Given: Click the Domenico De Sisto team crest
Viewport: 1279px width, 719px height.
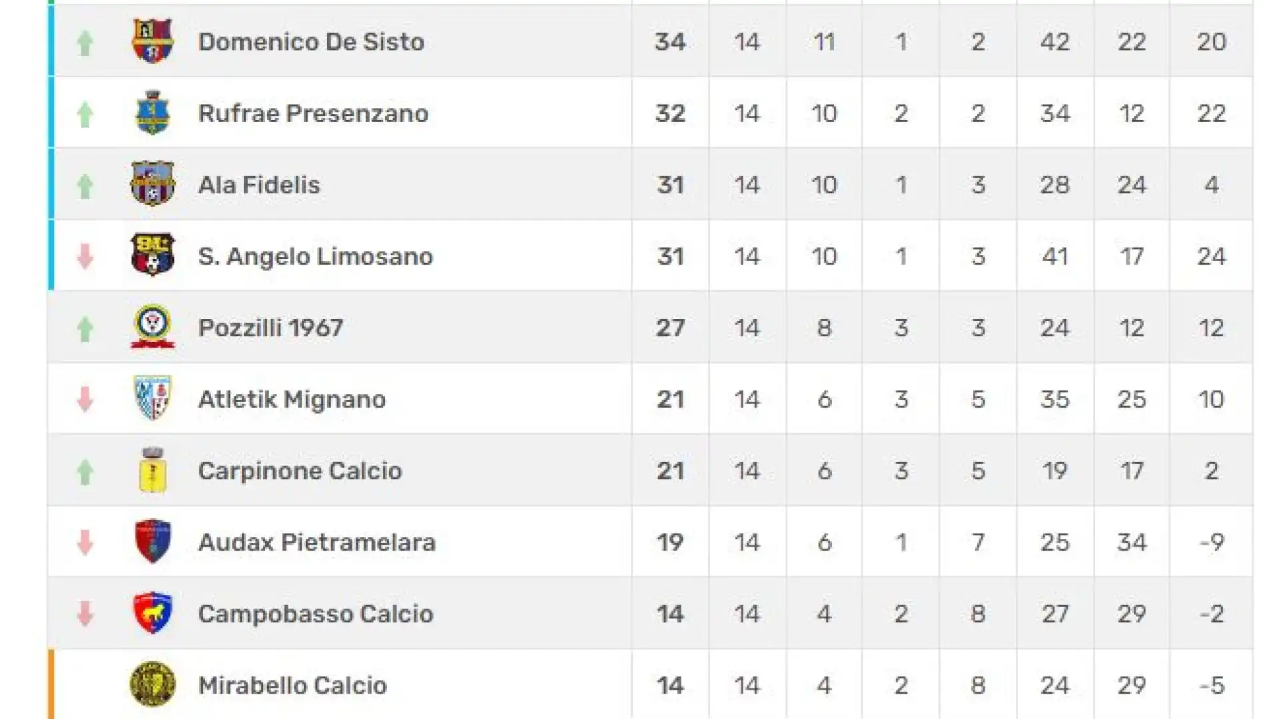Looking at the screenshot, I should point(153,41).
